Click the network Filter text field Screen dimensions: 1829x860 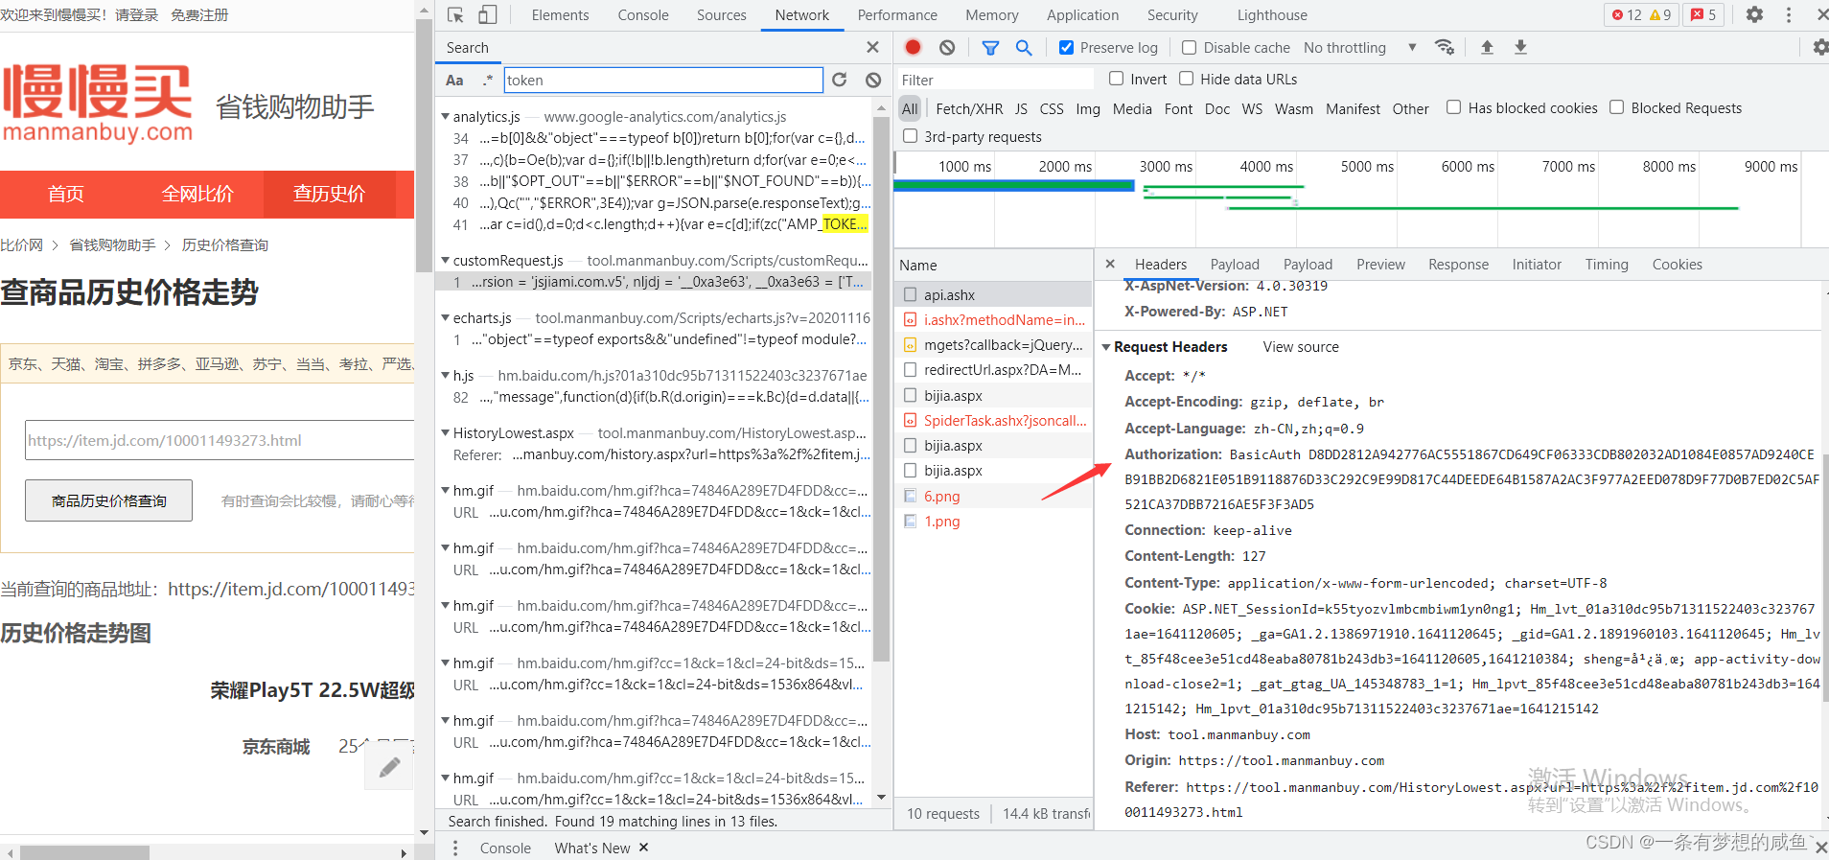(995, 80)
